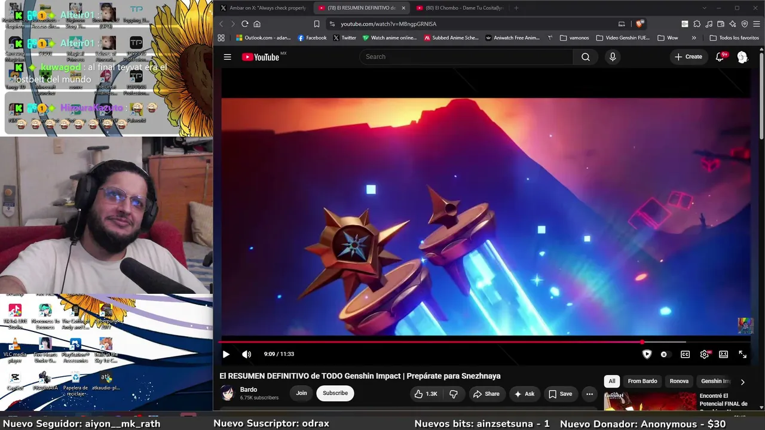The width and height of the screenshot is (765, 430).
Task: Expand the Wow bookmarks folder
Action: (x=667, y=38)
